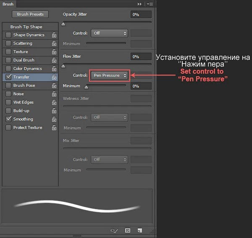252x238 pixels.
Task: Click the Wet Edges lock icon
Action: click(x=54, y=102)
